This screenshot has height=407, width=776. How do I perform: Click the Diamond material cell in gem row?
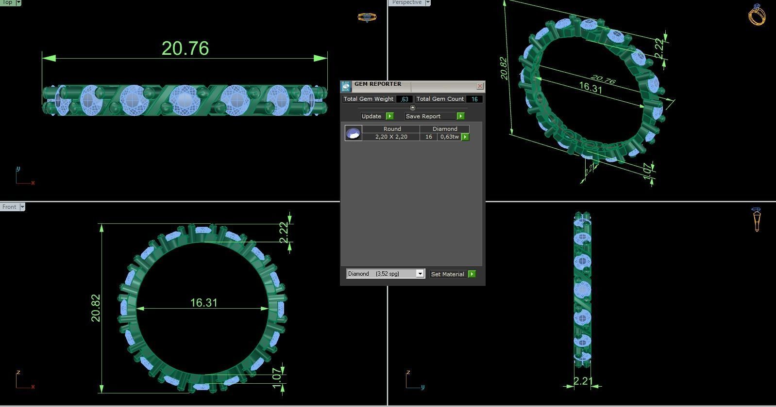pyautogui.click(x=445, y=129)
